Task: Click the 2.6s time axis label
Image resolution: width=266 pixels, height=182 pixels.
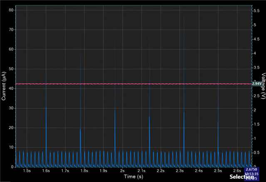Action: (237, 171)
